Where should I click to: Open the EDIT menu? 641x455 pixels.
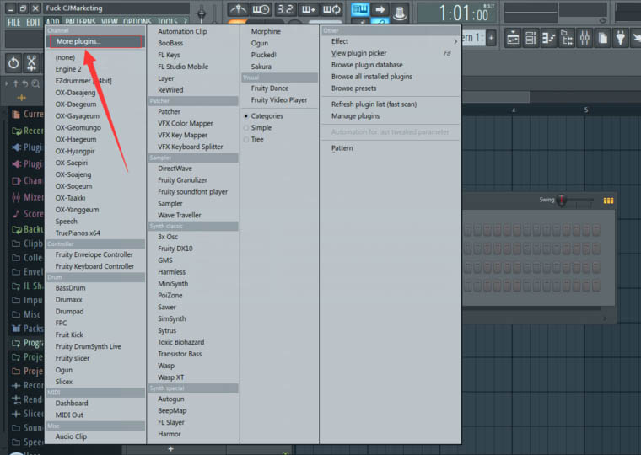[x=33, y=22]
